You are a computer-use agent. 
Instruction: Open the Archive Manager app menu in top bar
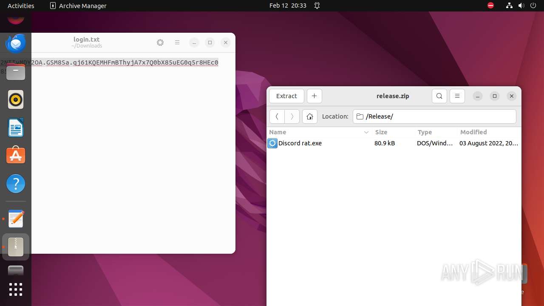[x=78, y=6]
